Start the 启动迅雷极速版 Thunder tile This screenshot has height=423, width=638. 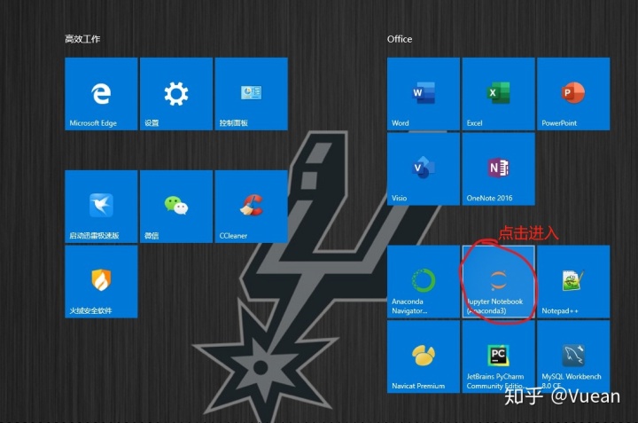101,207
